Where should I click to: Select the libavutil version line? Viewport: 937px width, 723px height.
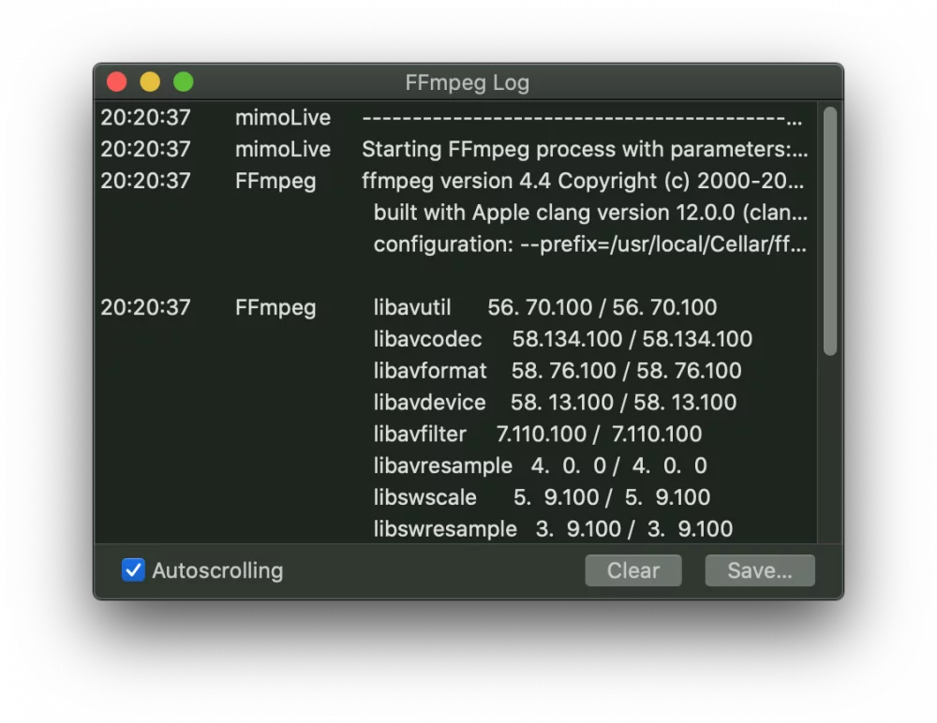pyautogui.click(x=545, y=308)
